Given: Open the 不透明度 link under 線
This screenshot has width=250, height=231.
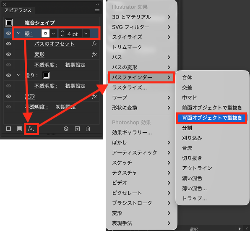Looking at the screenshot, I should [46, 65].
